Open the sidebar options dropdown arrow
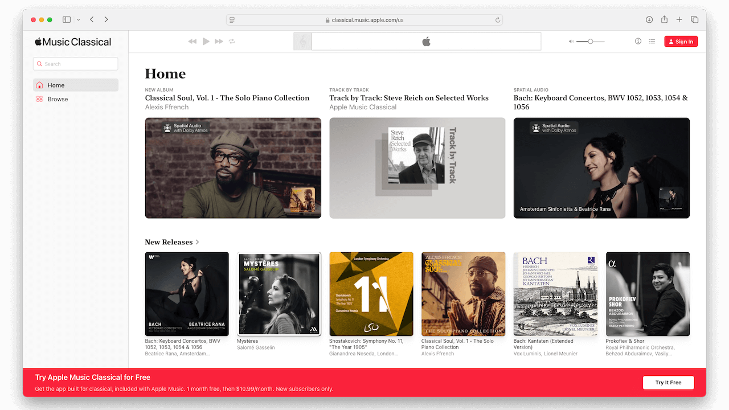729x410 pixels. pos(78,19)
